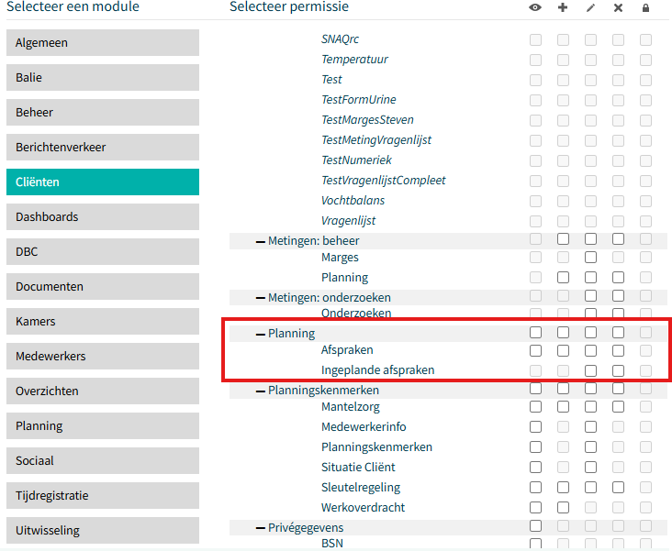Check edit permission for Ingeplande afspraken
Screen dimensions: 672x551
pos(590,370)
